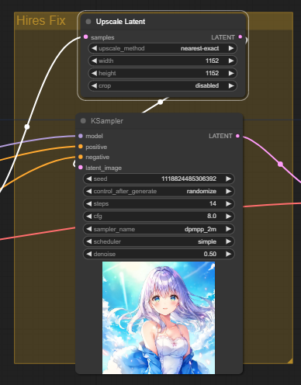Image resolution: width=301 pixels, height=385 pixels.
Task: Click the LATENT output socket on Upscale Latent
Action: click(240, 36)
